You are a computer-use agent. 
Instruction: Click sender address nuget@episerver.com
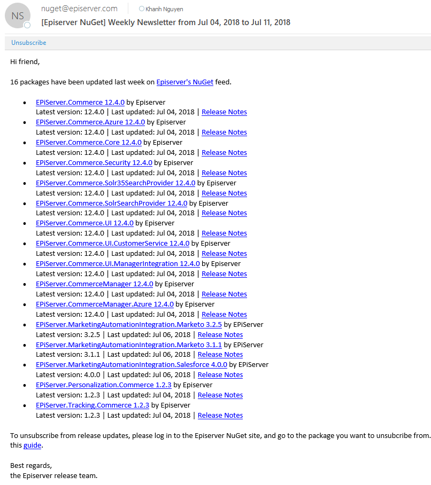pos(79,9)
